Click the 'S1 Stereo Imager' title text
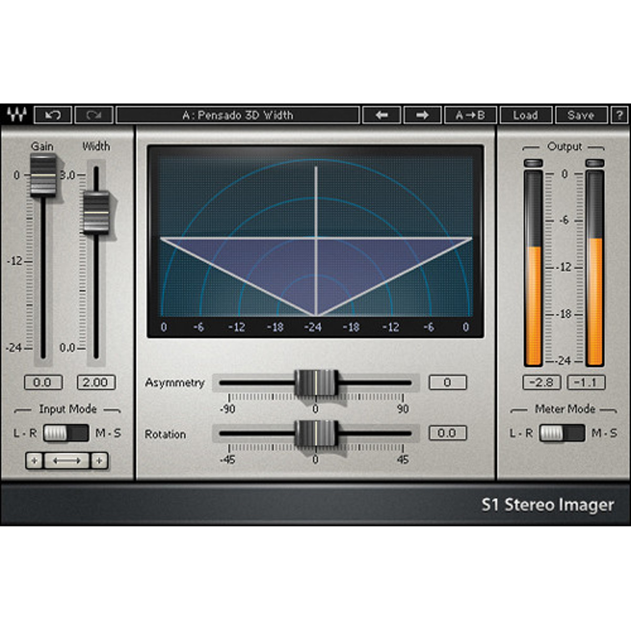The image size is (631, 631). (548, 505)
